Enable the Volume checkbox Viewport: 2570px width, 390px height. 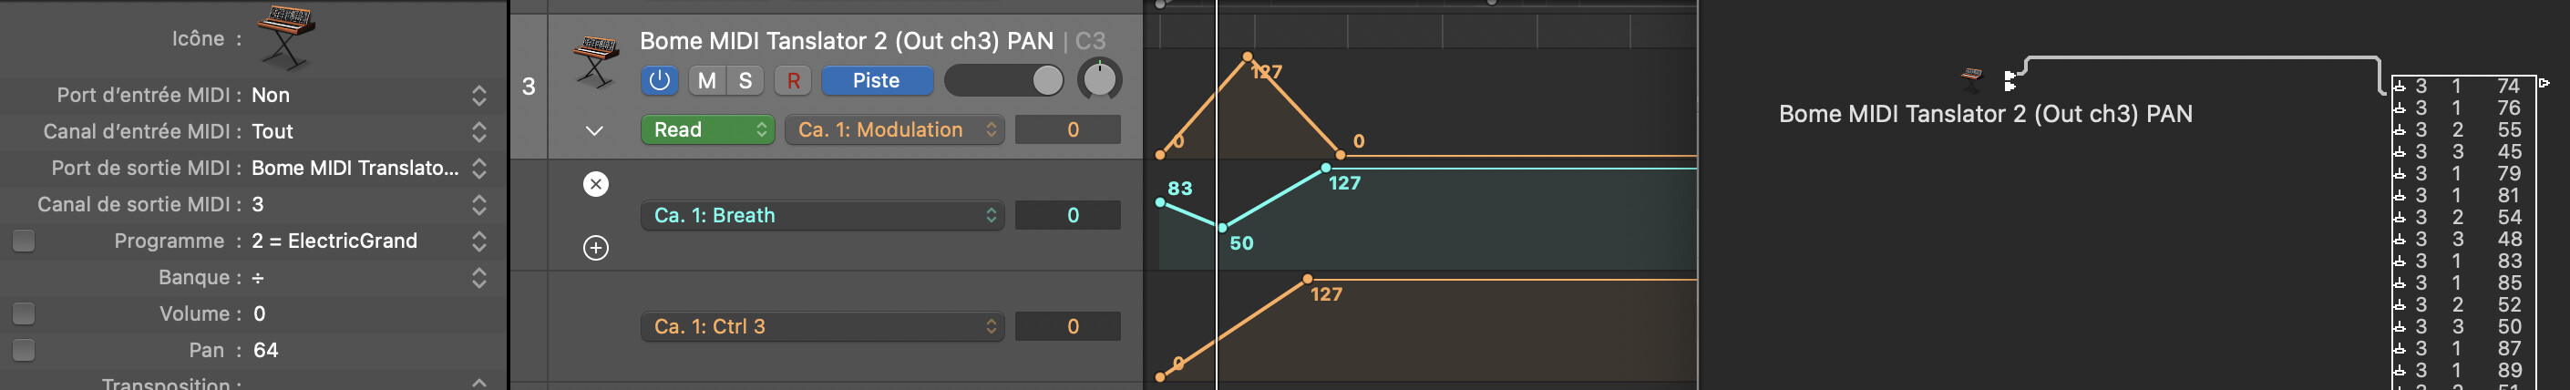pos(24,314)
